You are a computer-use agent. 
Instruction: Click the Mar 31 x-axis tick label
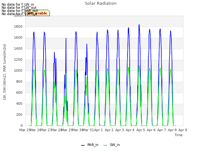88,130
